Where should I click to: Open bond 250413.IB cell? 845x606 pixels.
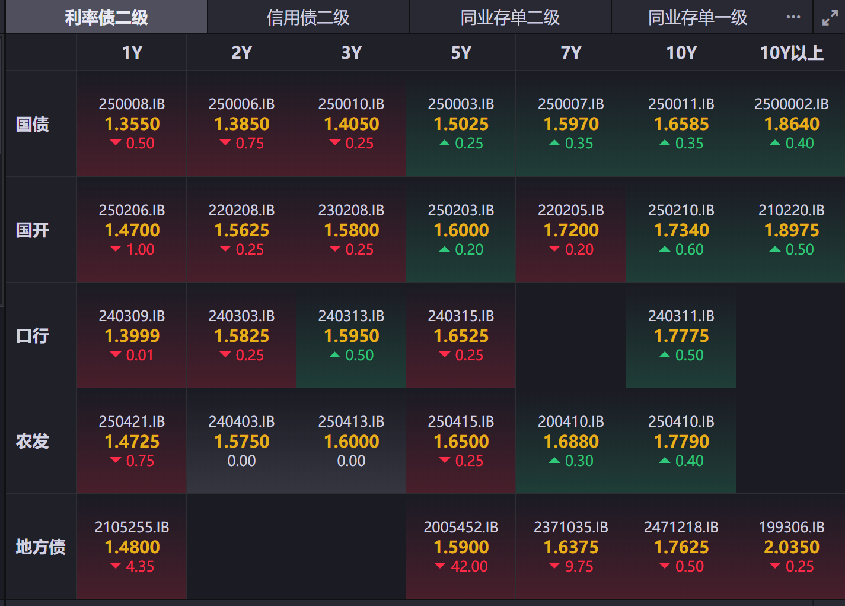point(351,441)
